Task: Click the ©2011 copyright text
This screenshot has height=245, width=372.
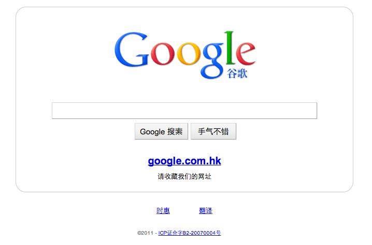Action: tap(146, 233)
